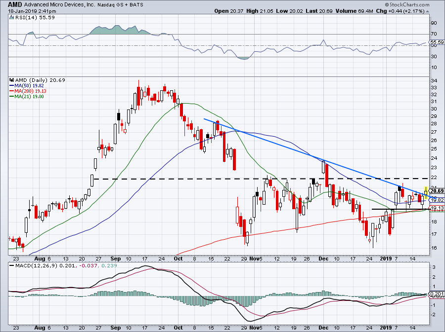Click the RSI indicator icon beside RSI(14)
The width and height of the screenshot is (445, 332).
(x=11, y=17)
